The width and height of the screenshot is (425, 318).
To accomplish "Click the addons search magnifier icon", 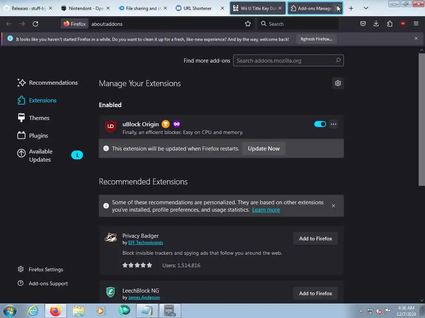I will pos(338,60).
